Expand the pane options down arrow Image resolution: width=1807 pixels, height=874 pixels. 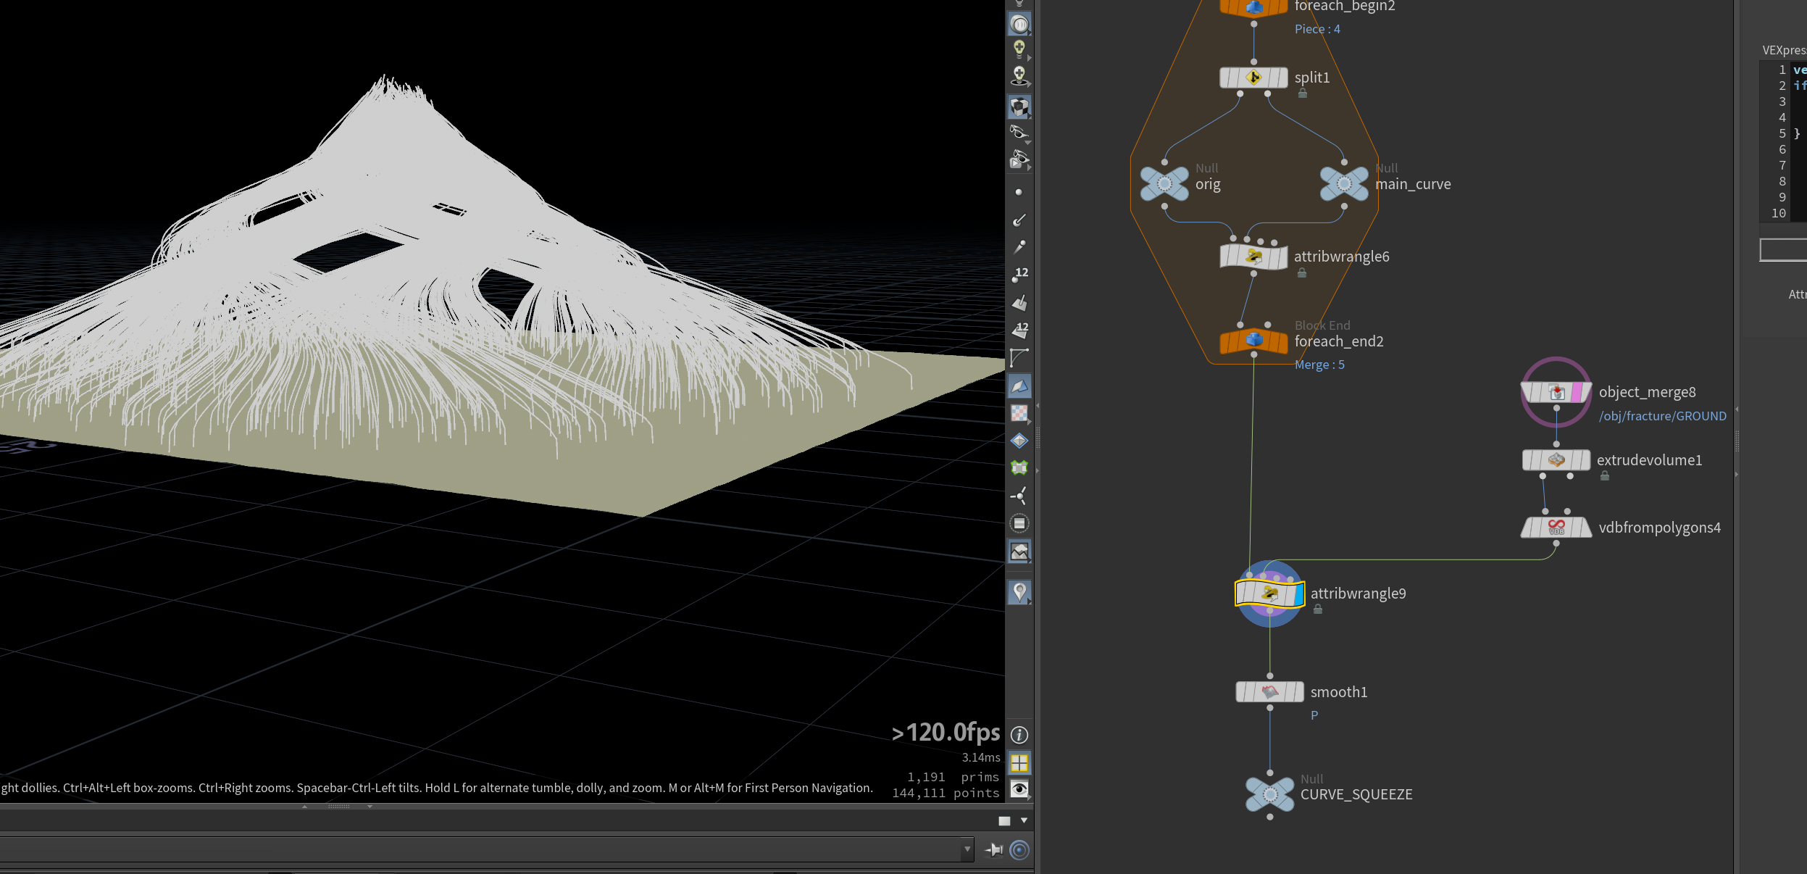pyautogui.click(x=1024, y=820)
